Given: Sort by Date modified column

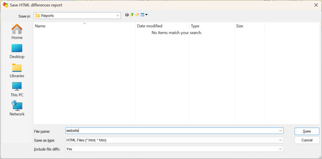Looking at the screenshot, I should pos(163,26).
